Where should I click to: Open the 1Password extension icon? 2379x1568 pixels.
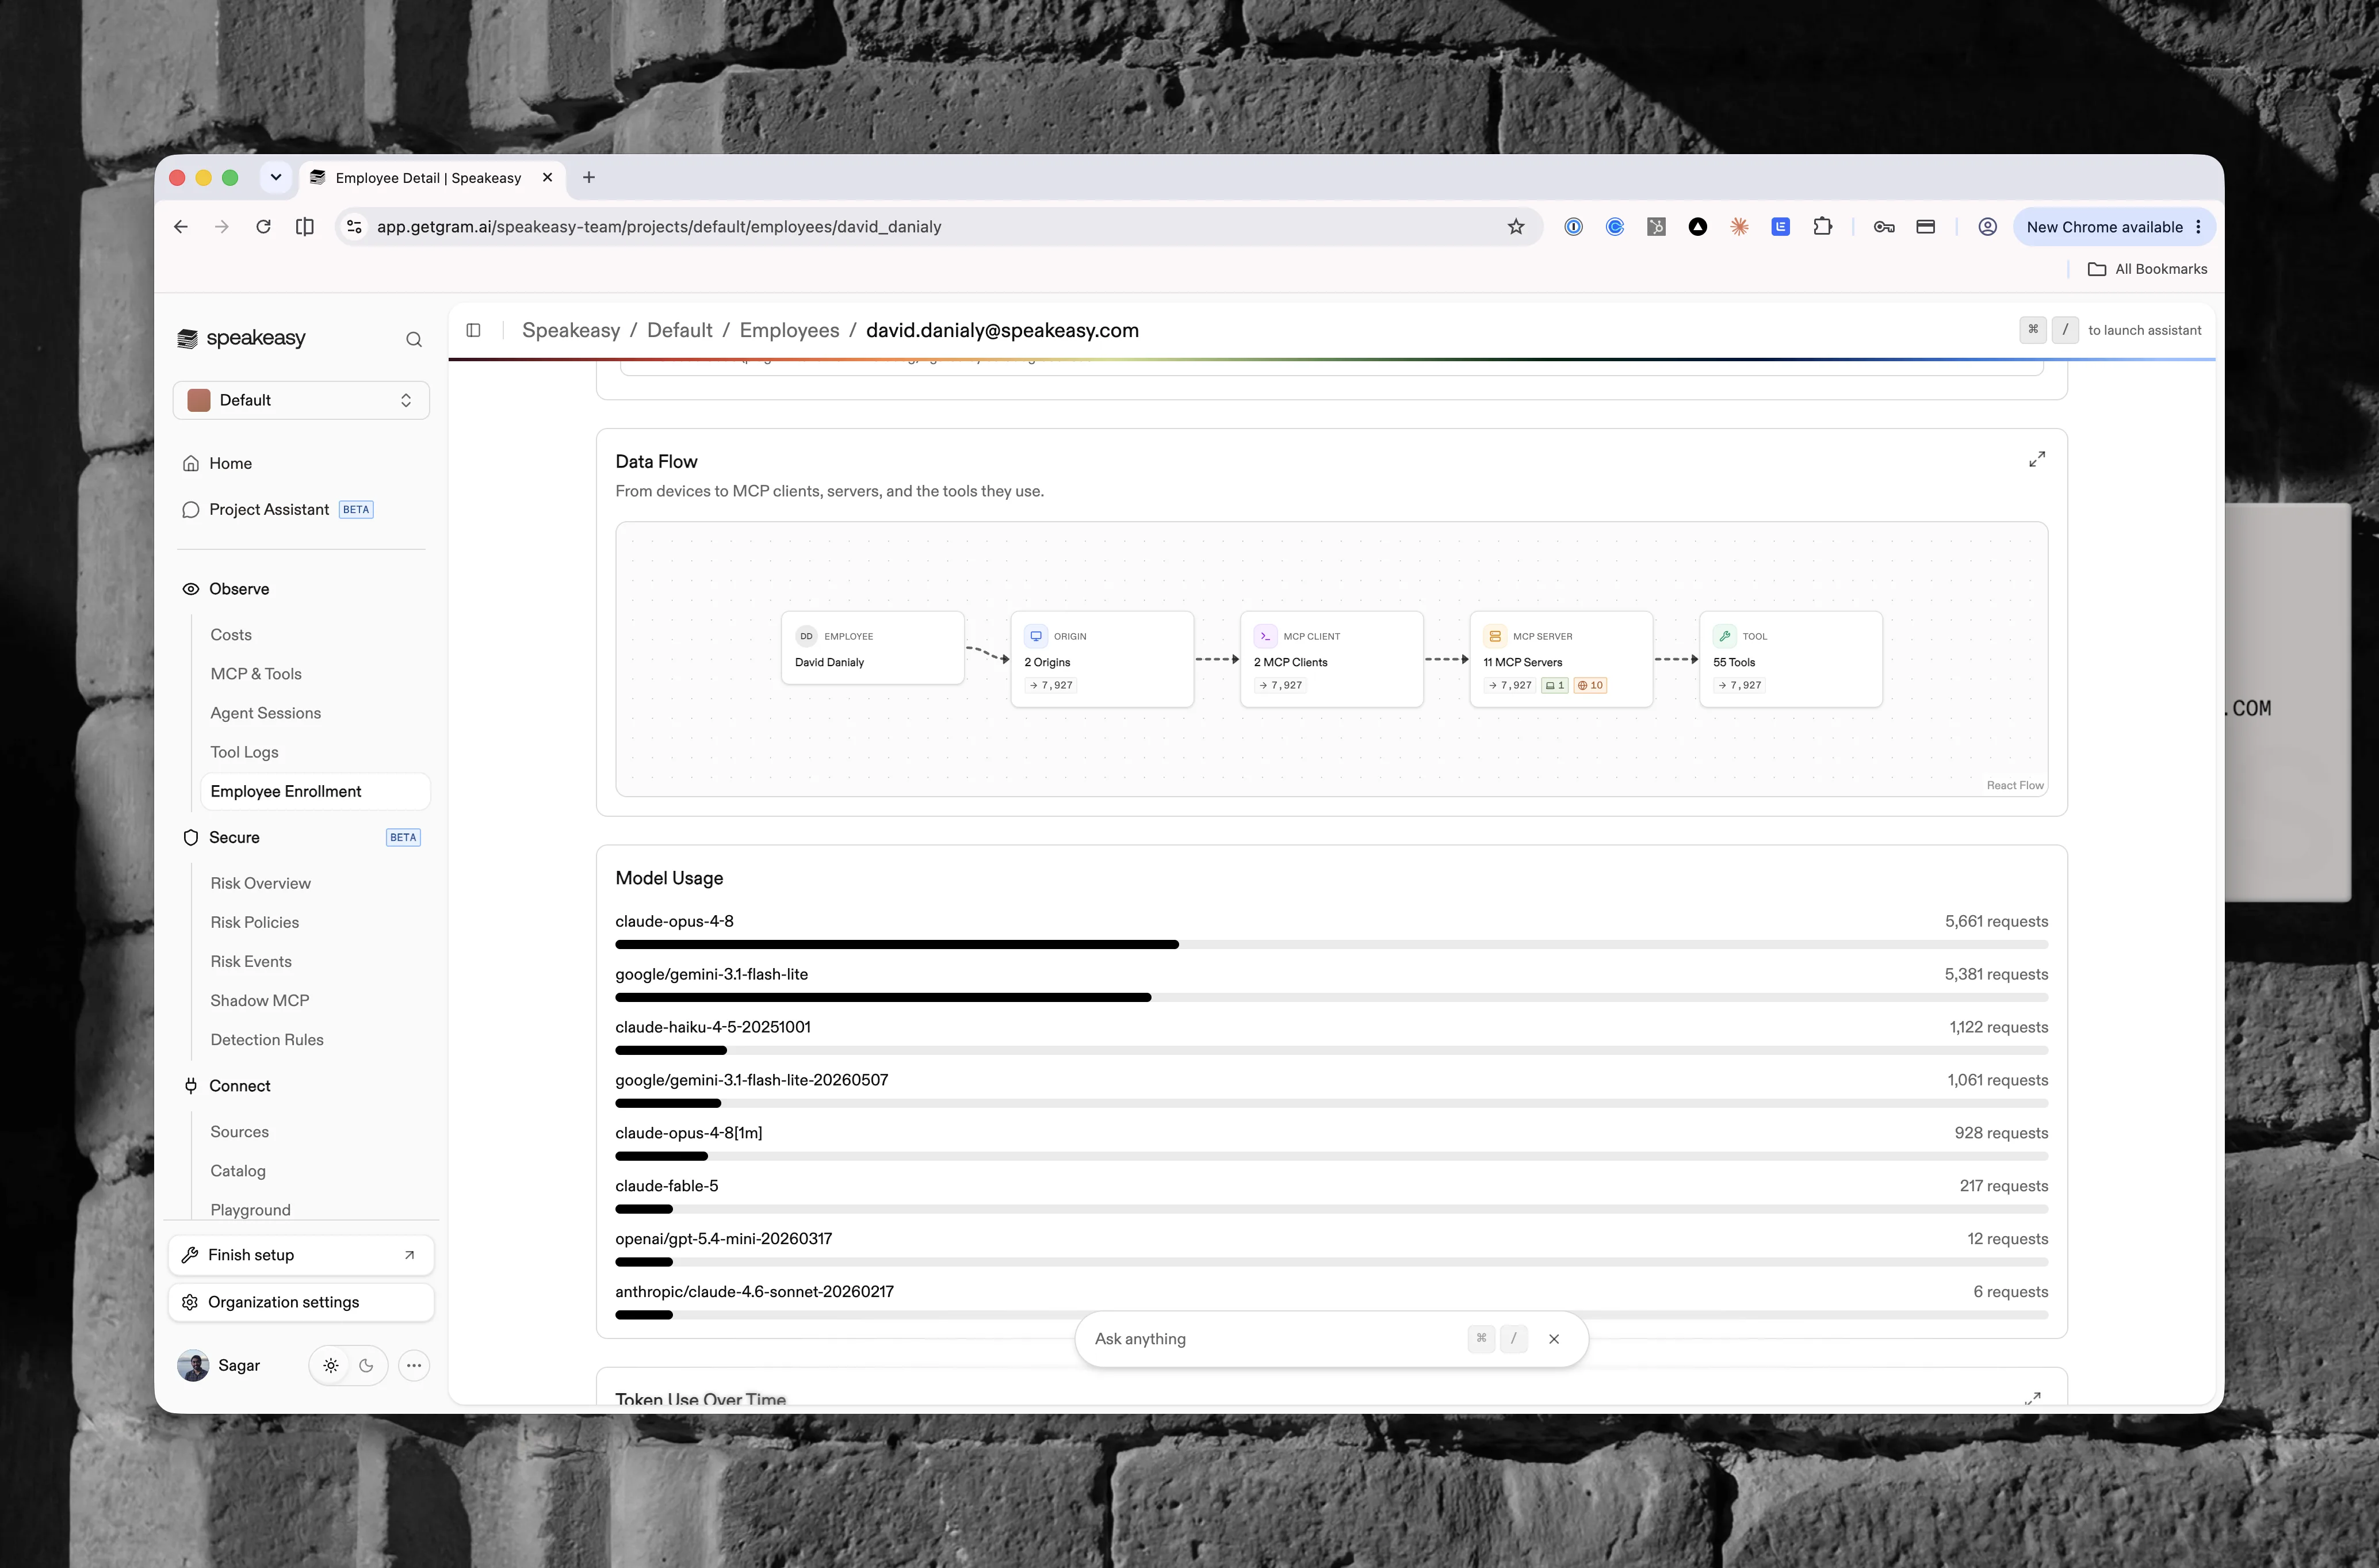[x=1573, y=227]
